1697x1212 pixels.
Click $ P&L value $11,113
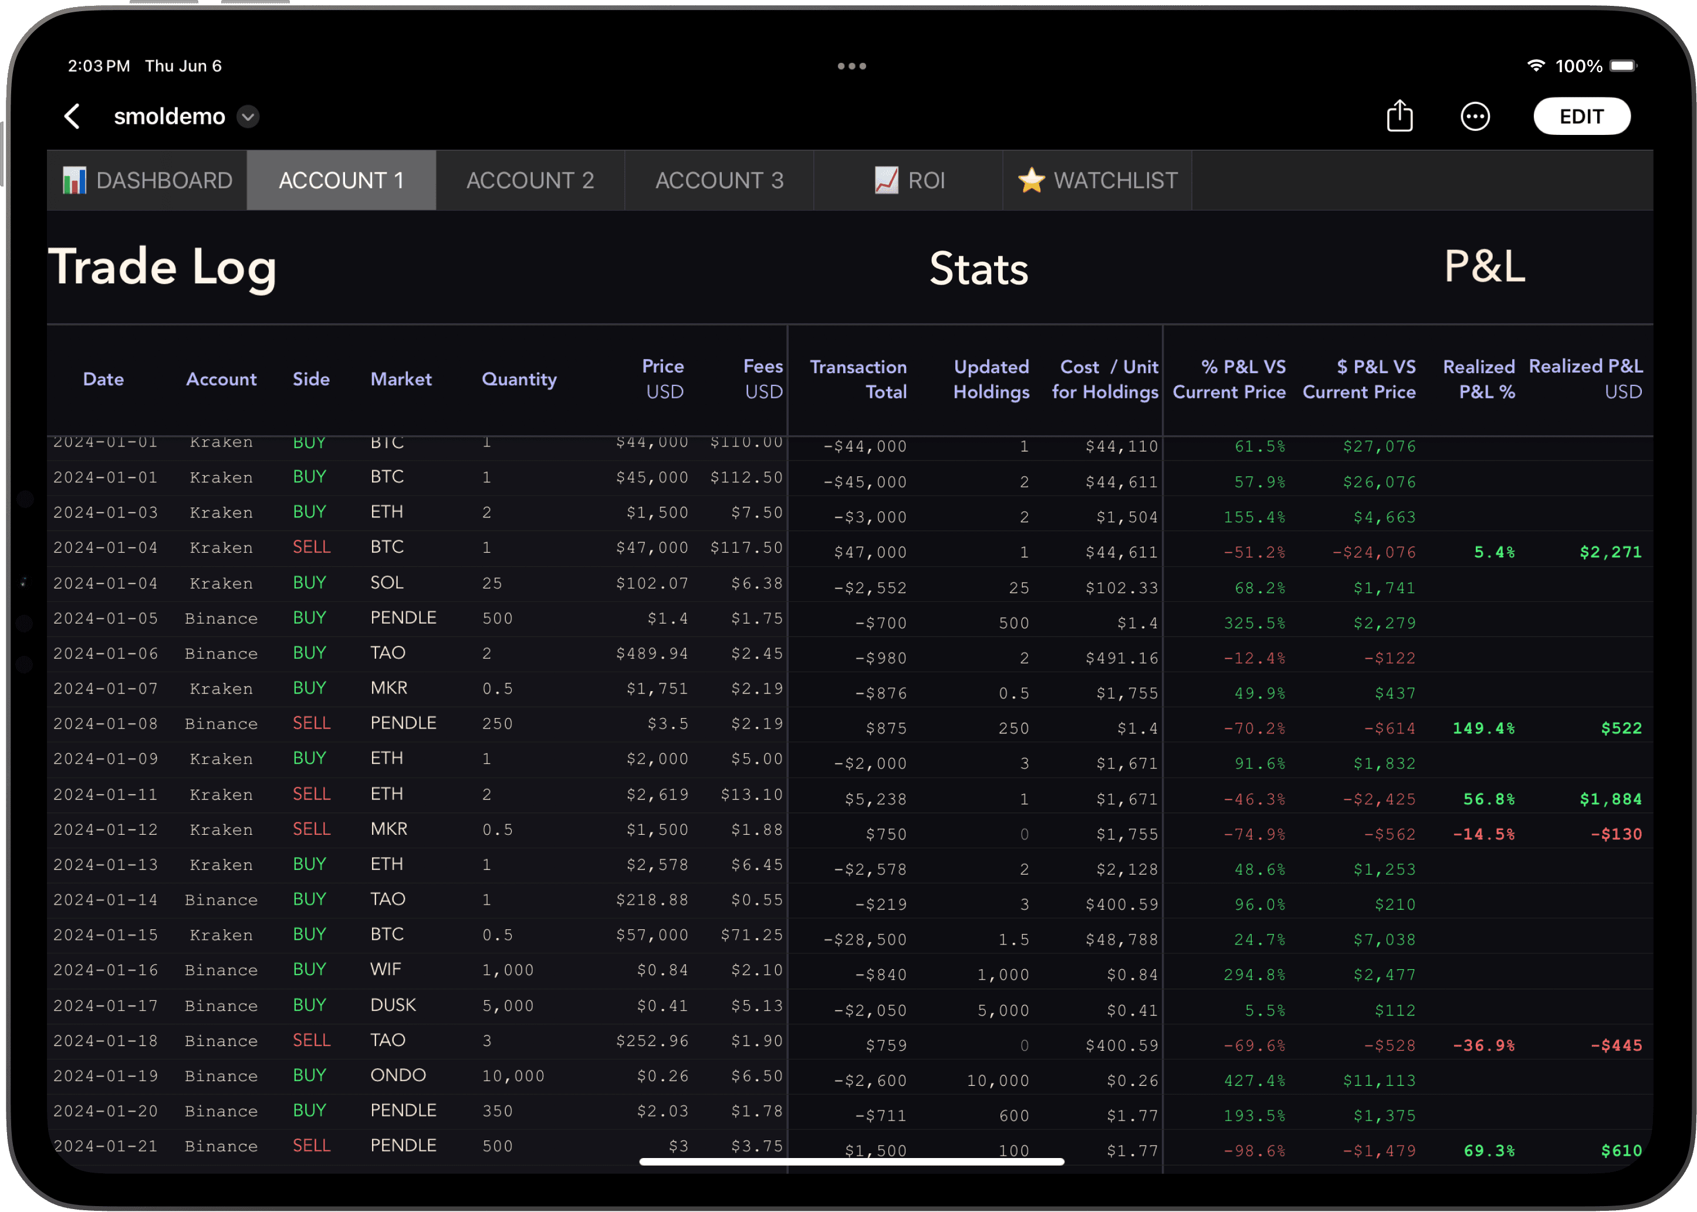coord(1379,1081)
